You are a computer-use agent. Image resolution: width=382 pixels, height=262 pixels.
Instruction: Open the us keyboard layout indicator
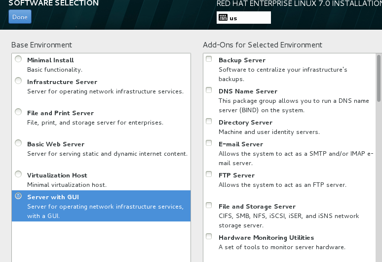coord(244,18)
